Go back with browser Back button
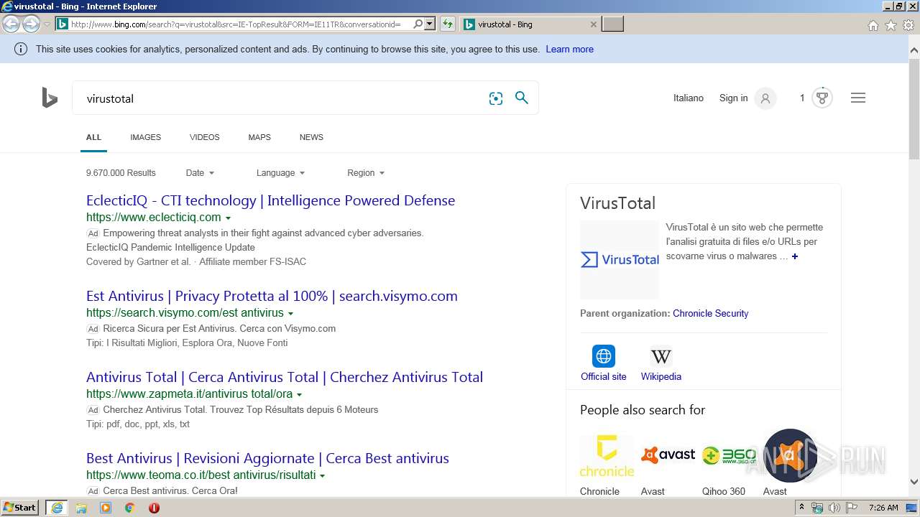The height and width of the screenshot is (517, 920). (11, 24)
